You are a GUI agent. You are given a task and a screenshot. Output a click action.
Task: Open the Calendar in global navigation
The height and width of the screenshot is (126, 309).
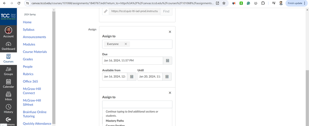[8, 84]
